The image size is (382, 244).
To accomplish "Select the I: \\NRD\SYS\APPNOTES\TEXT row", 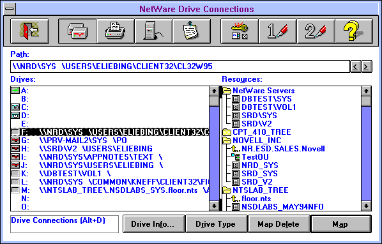I will pyautogui.click(x=110, y=157).
